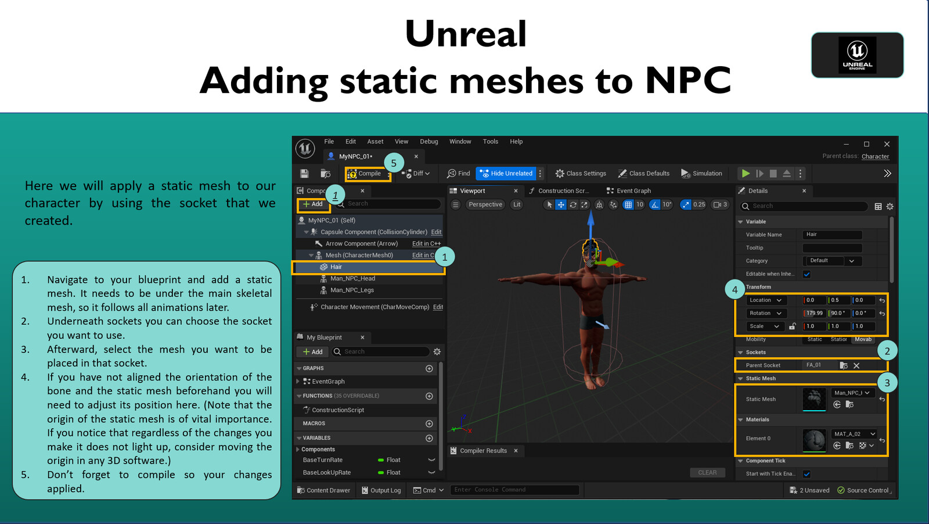This screenshot has height=524, width=929.
Task: Clear the Parent Socket with the X icon
Action: point(856,365)
